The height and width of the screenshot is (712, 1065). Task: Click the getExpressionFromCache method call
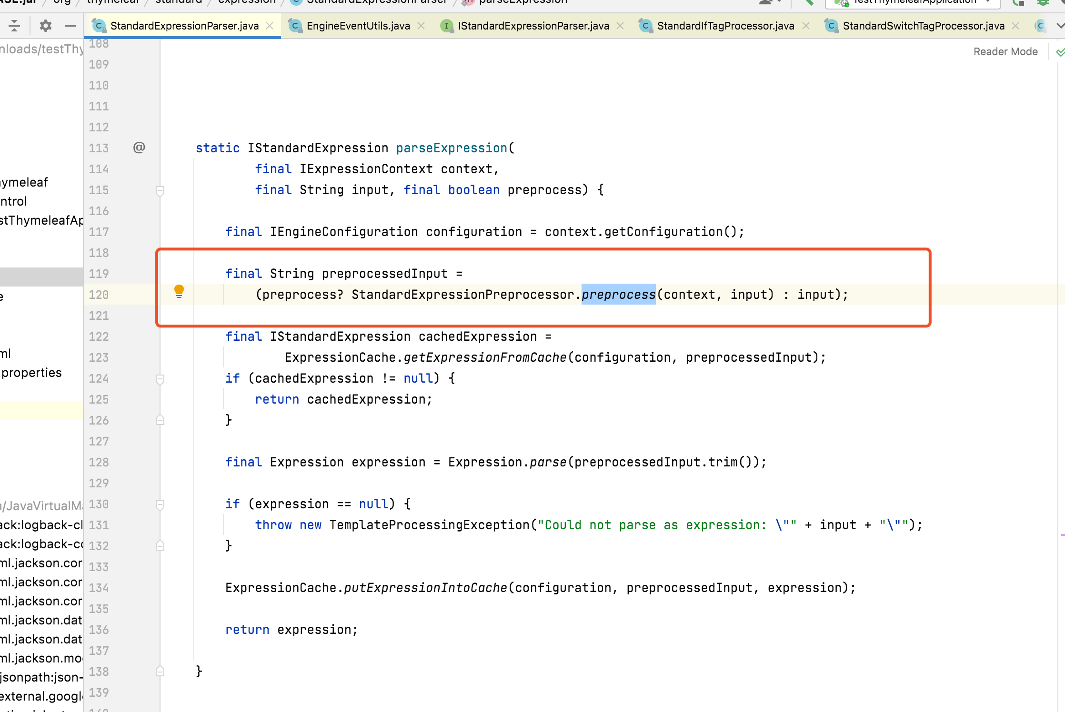(485, 357)
